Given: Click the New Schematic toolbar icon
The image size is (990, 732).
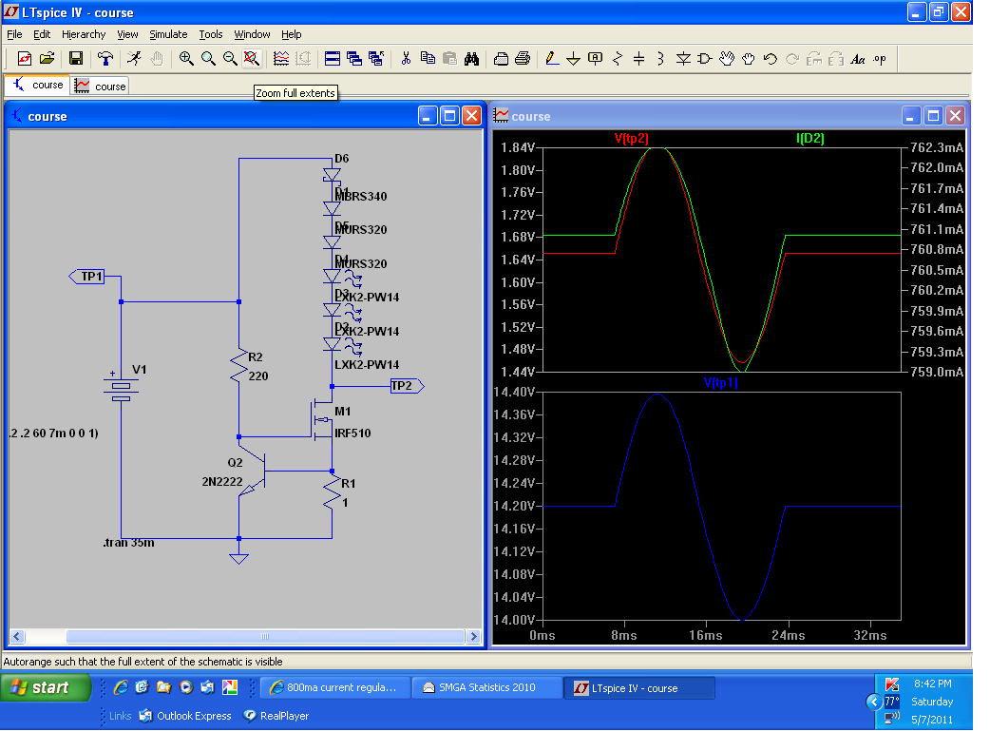Looking at the screenshot, I should (x=24, y=59).
